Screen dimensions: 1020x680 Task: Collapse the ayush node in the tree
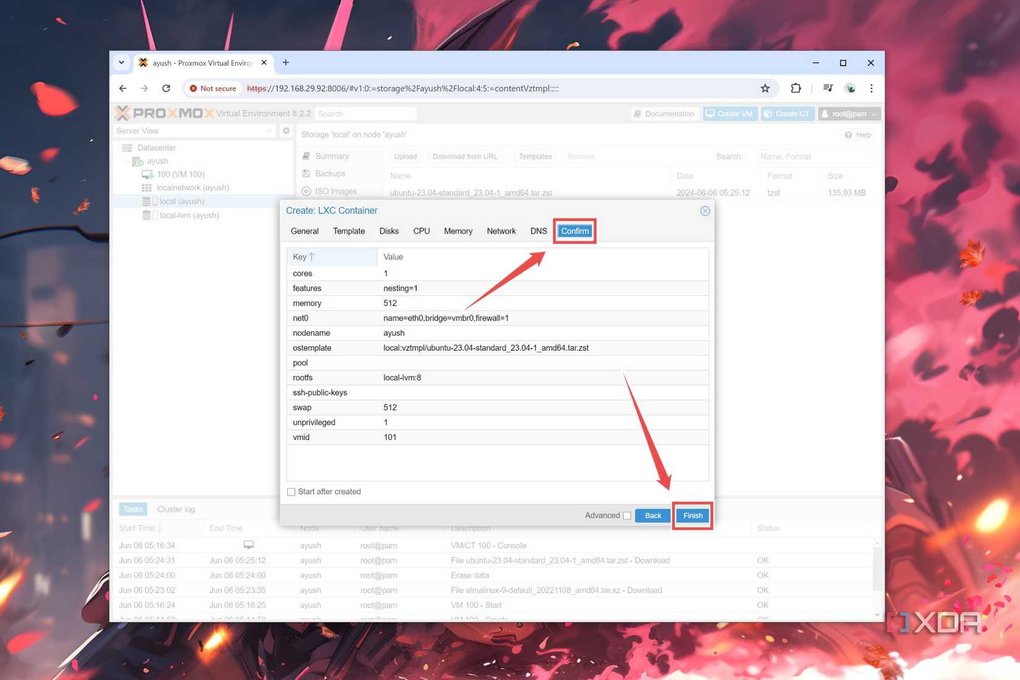pos(129,161)
